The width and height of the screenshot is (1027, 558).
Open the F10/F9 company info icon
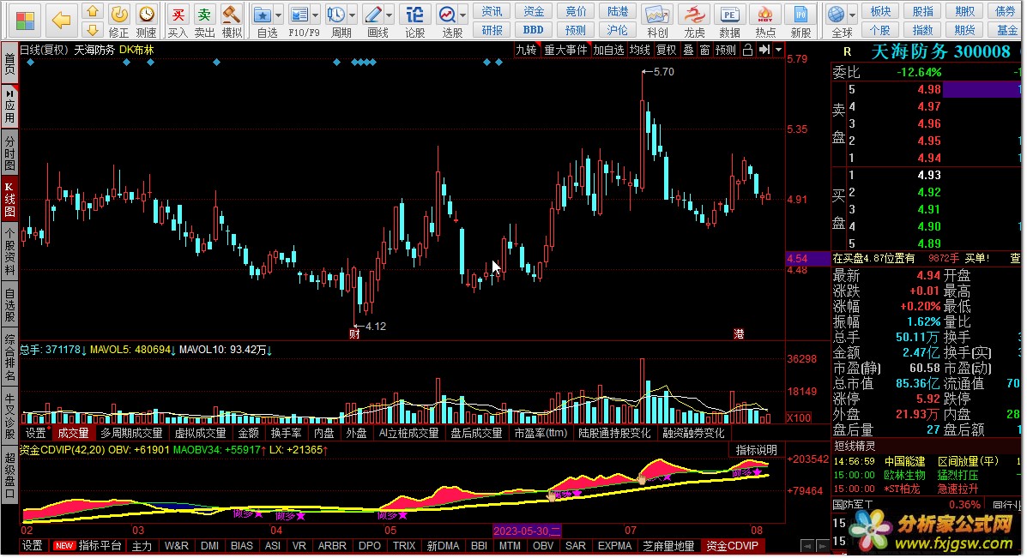(300, 21)
